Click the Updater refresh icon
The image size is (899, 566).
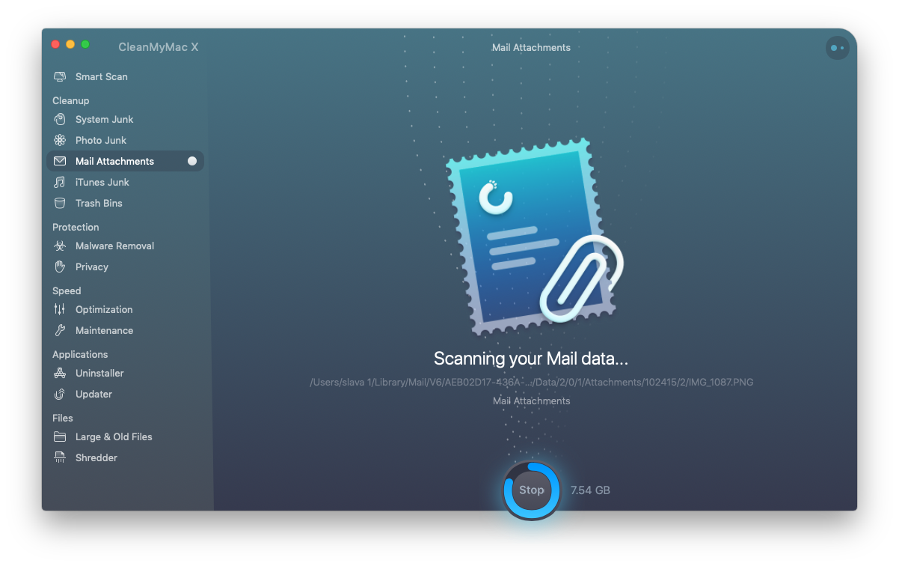pos(60,394)
